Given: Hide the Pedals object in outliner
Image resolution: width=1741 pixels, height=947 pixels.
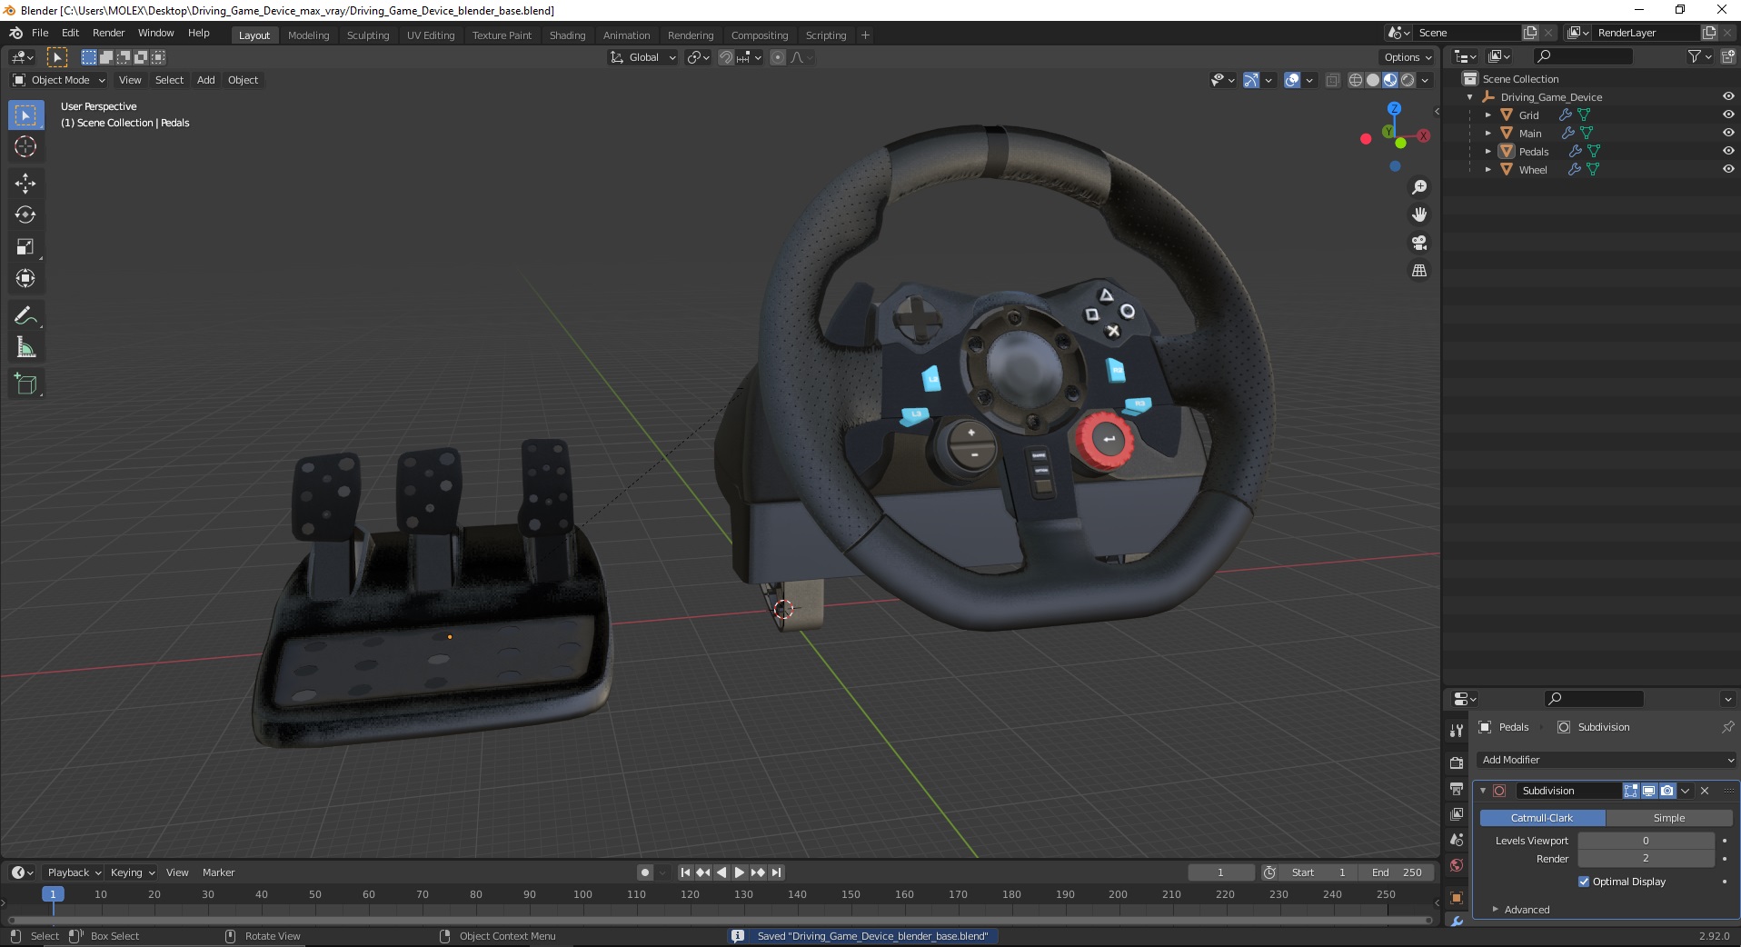Looking at the screenshot, I should click(1728, 151).
